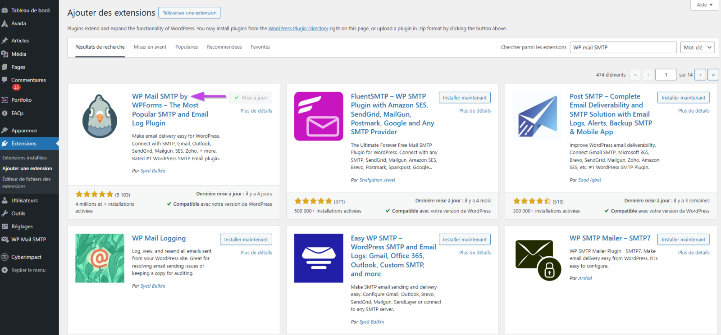This screenshot has width=721, height=335.
Task: Click the Articles pushpin icon
Action: 5,41
